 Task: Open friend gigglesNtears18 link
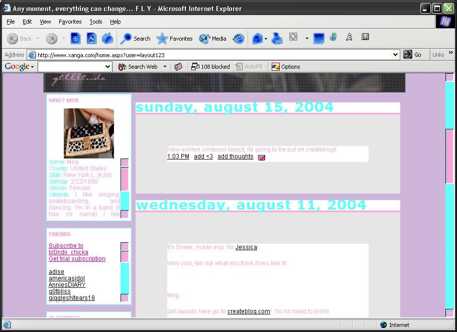(x=72, y=298)
